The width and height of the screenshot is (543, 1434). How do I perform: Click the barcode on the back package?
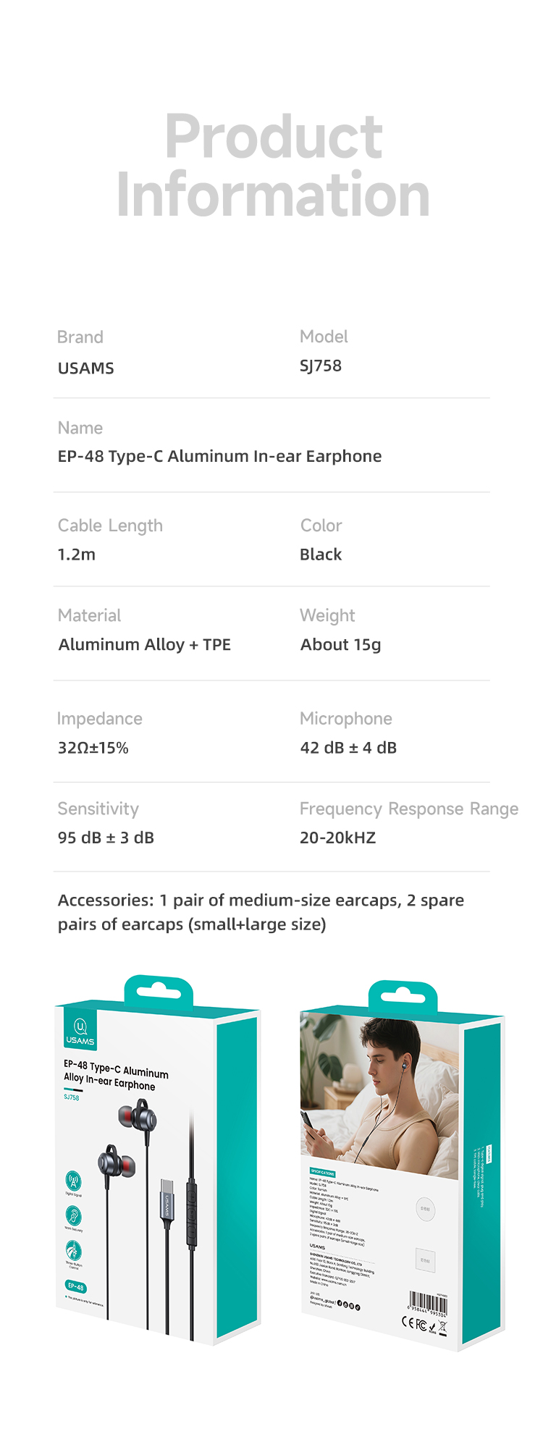(x=427, y=1302)
